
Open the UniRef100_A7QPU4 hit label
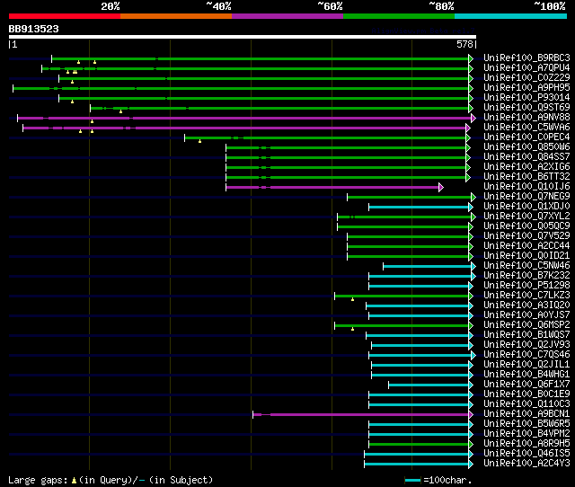526,68
